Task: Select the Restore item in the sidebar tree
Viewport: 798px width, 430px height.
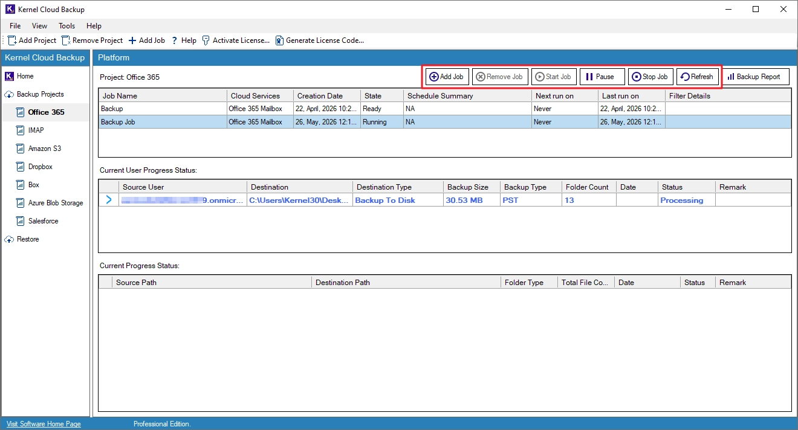Action: [28, 239]
